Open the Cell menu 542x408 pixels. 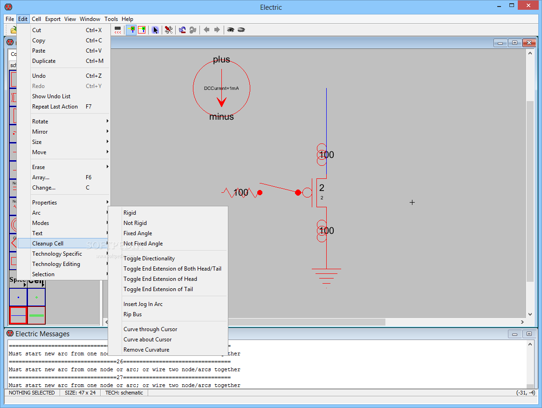(x=36, y=19)
